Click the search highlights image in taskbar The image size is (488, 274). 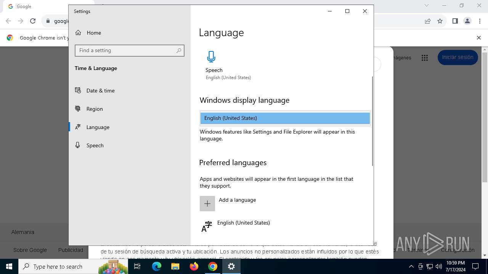pyautogui.click(x=113, y=266)
